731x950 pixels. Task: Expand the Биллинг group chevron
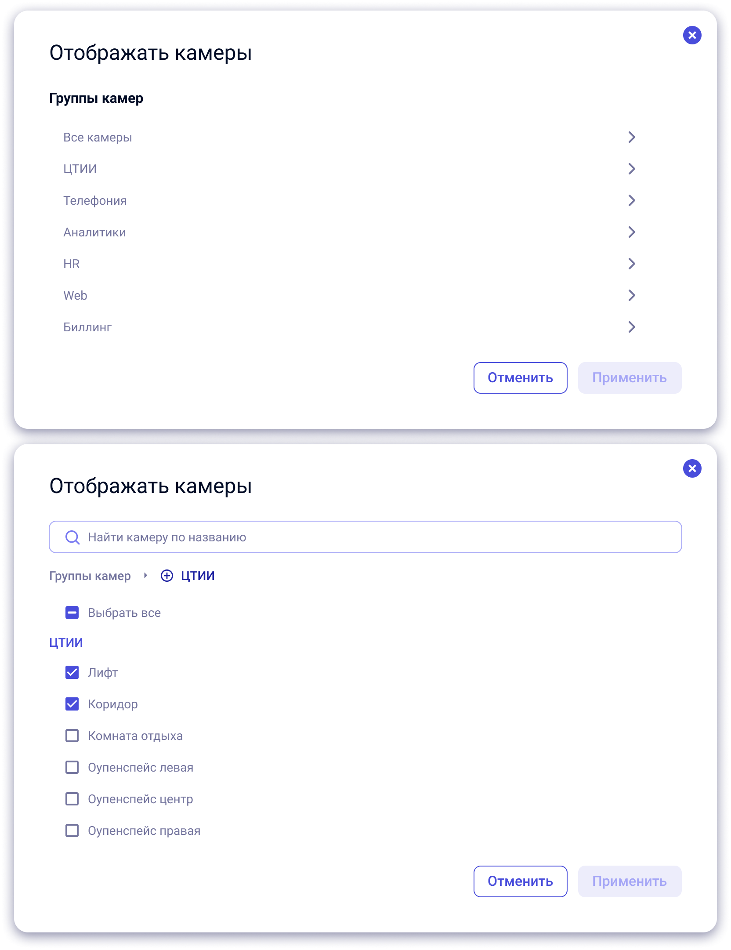tap(632, 327)
